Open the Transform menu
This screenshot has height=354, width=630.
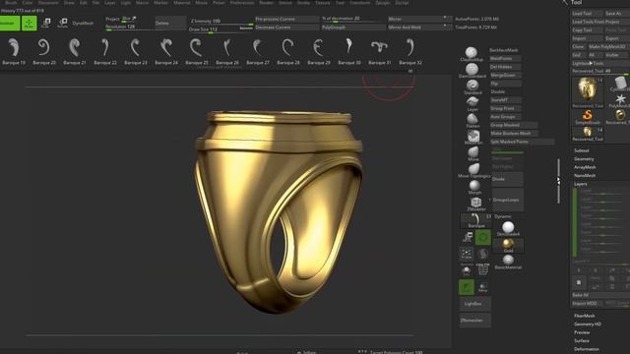(x=359, y=3)
